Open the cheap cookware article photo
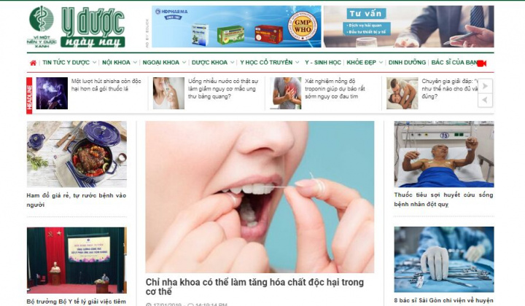525x306 pixels. [x=77, y=154]
